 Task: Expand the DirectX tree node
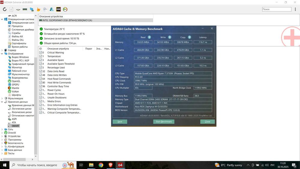[x=2, y=133]
